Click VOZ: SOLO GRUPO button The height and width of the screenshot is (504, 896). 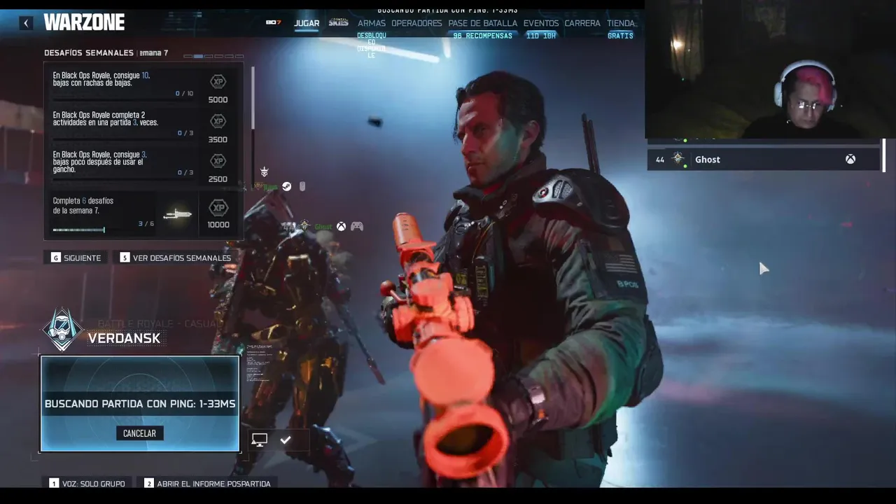[x=87, y=484]
